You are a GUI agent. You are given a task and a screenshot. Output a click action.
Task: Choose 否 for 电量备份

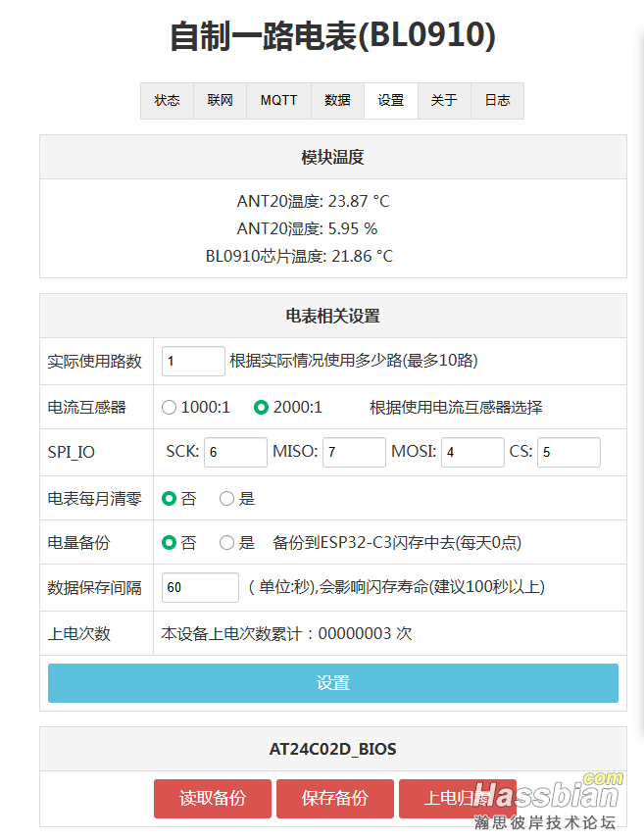pyautogui.click(x=170, y=543)
